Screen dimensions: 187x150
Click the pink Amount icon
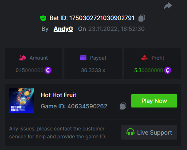point(22,58)
